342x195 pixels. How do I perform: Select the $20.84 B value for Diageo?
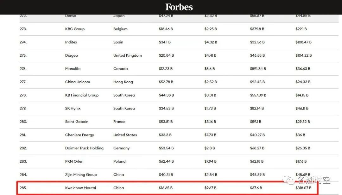(x=167, y=55)
